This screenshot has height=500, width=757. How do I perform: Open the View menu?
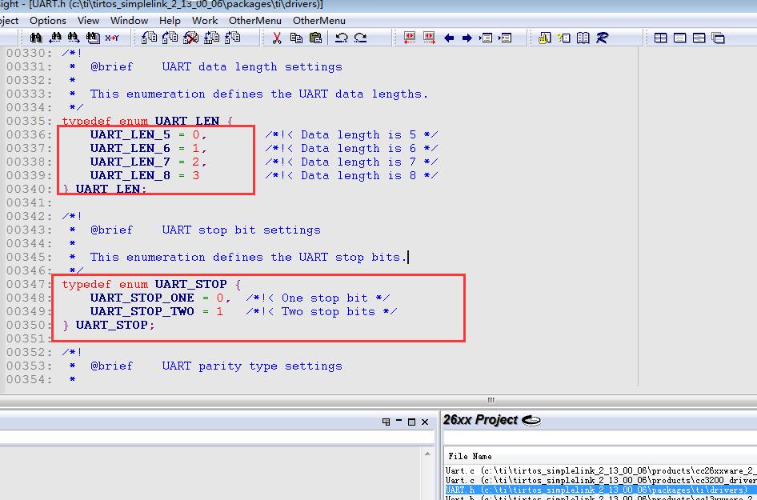(x=88, y=21)
